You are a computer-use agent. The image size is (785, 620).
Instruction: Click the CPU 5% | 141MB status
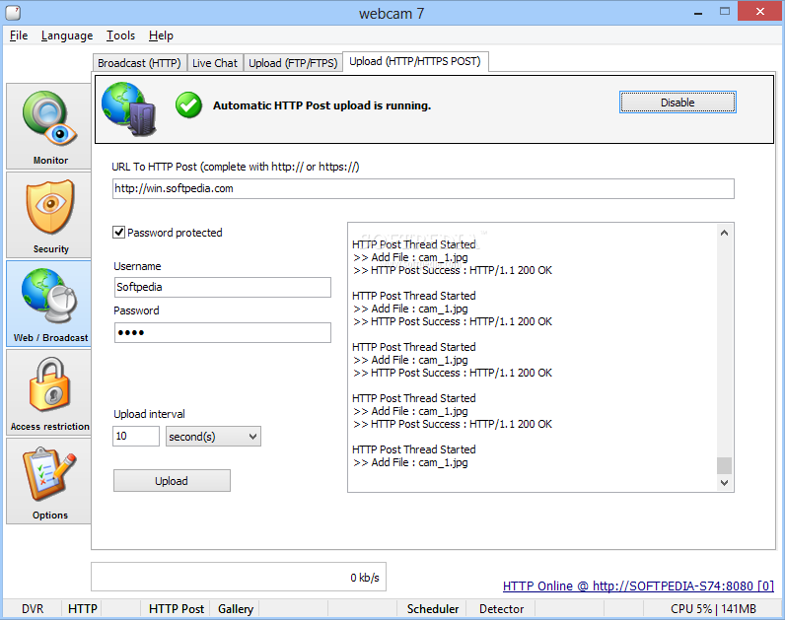[x=713, y=609]
